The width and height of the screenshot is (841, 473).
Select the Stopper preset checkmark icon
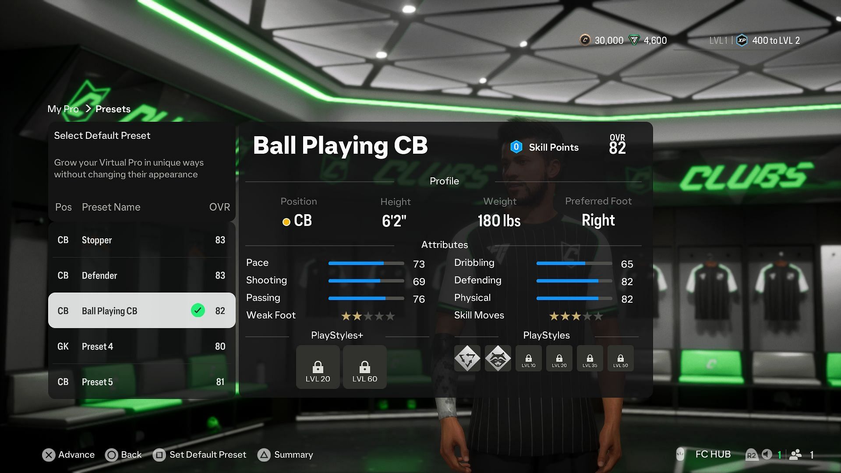pos(198,240)
